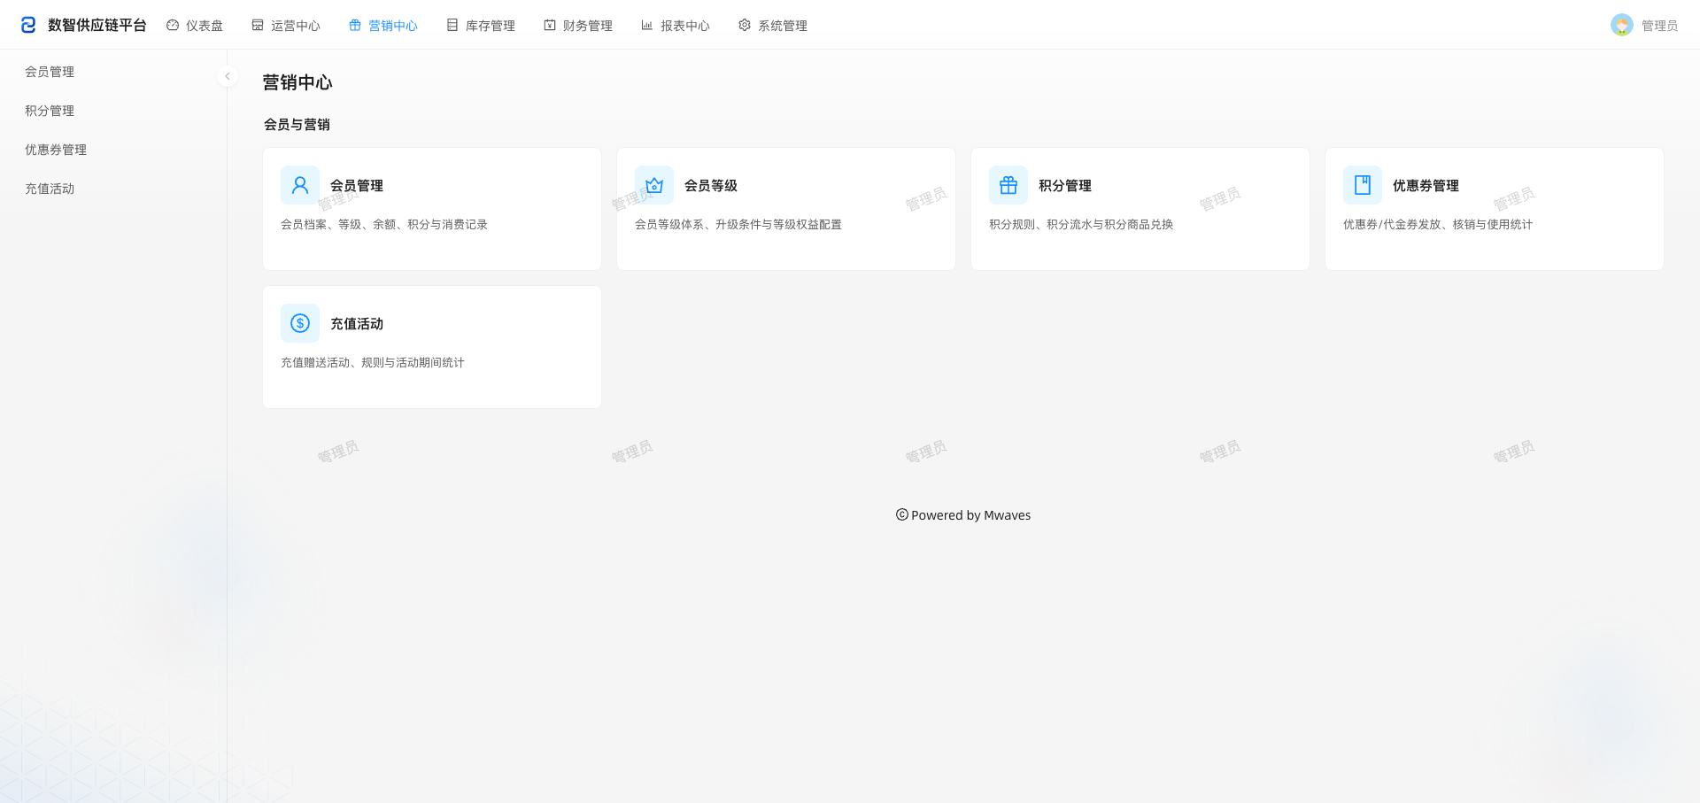Screen dimensions: 1700x803
Task: Select 优惠券管理 in the left sidebar
Action: pos(56,150)
